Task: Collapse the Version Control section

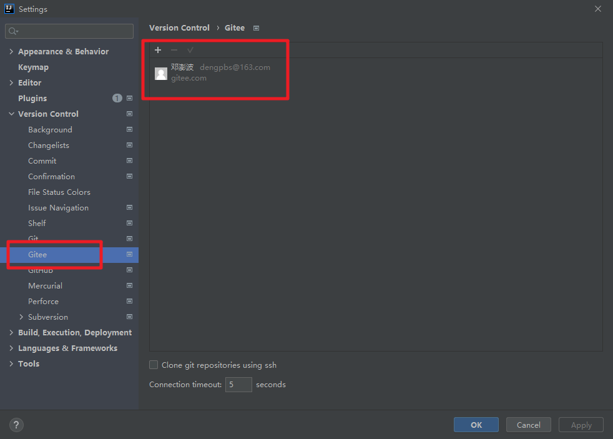Action: (x=11, y=114)
